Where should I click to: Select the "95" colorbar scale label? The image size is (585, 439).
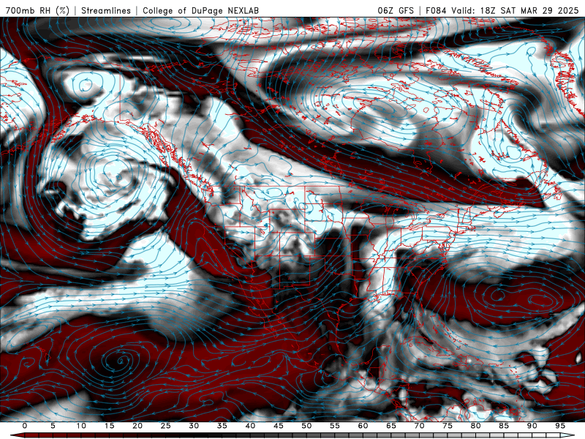[560, 426]
